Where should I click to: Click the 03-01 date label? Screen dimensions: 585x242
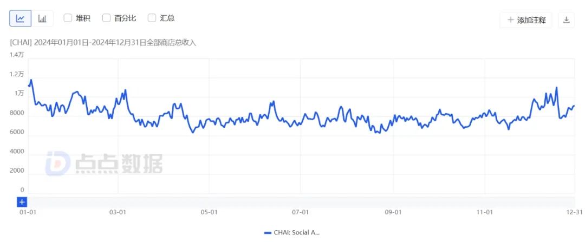(x=118, y=213)
